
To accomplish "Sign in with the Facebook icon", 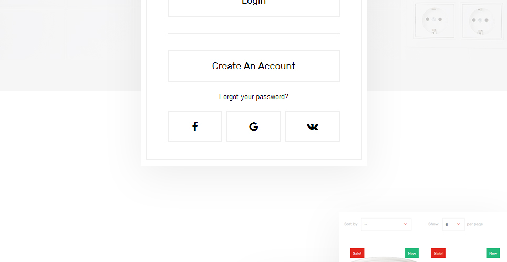I will 194,126.
